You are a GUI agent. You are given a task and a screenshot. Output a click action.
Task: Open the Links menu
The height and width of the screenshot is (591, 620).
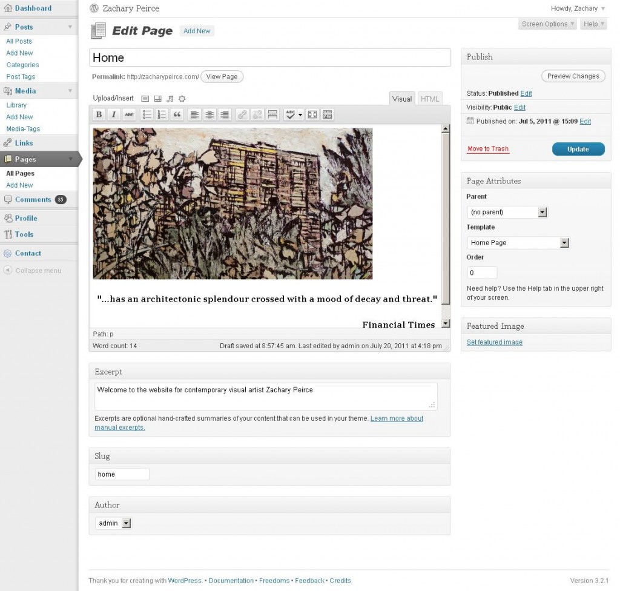click(24, 143)
